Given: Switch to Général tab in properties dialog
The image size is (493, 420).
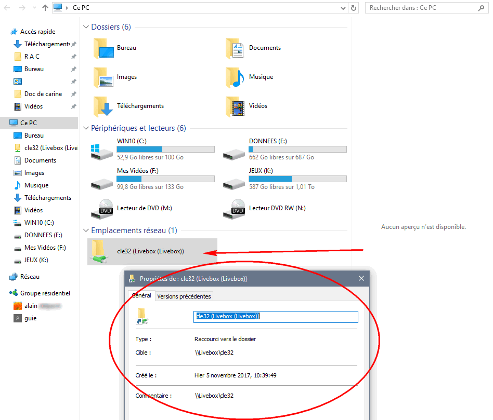Looking at the screenshot, I should coord(141,295).
